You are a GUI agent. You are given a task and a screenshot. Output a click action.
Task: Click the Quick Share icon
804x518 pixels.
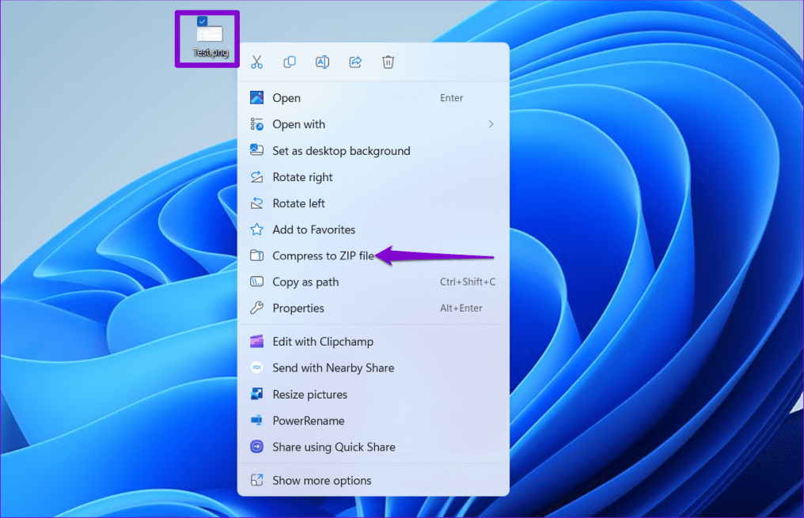(257, 447)
